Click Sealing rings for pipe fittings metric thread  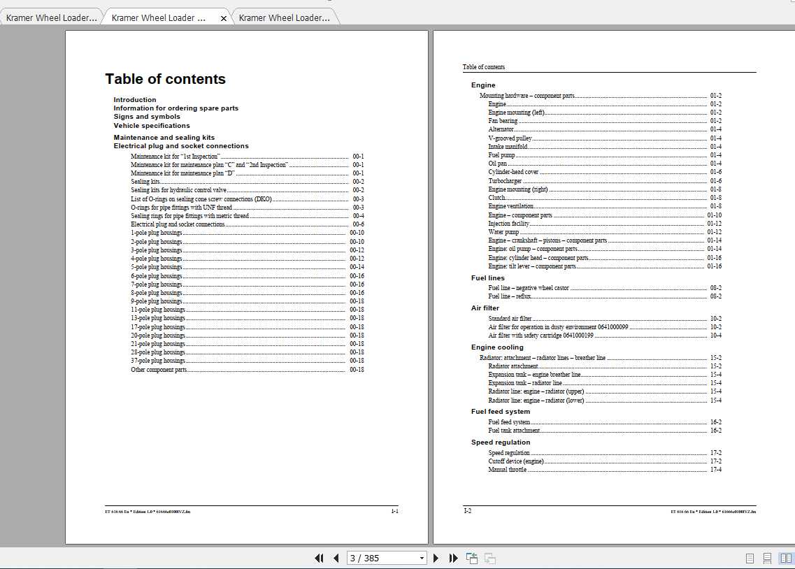247,216
